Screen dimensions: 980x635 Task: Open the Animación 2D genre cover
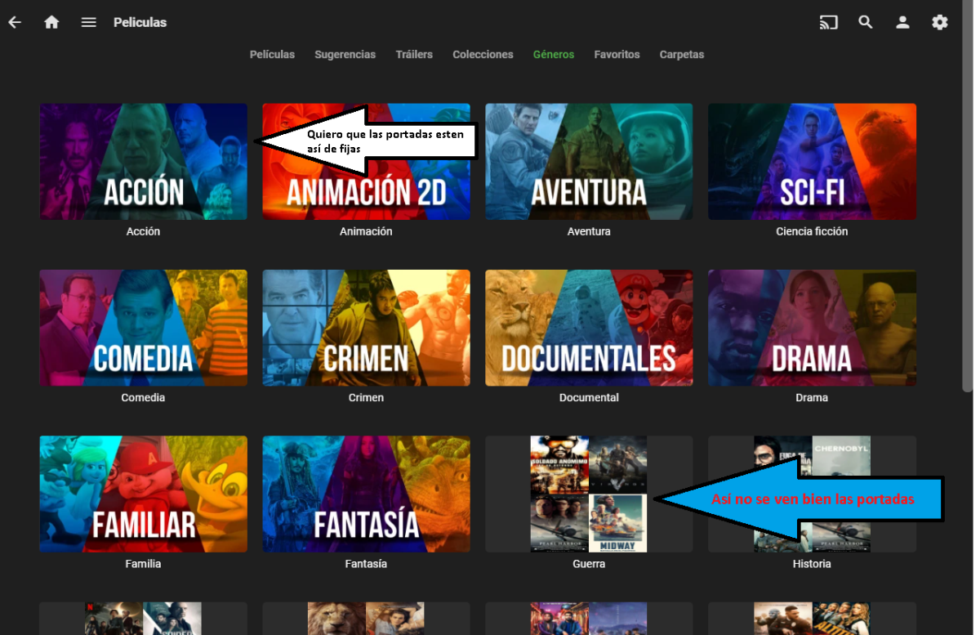pos(366,162)
